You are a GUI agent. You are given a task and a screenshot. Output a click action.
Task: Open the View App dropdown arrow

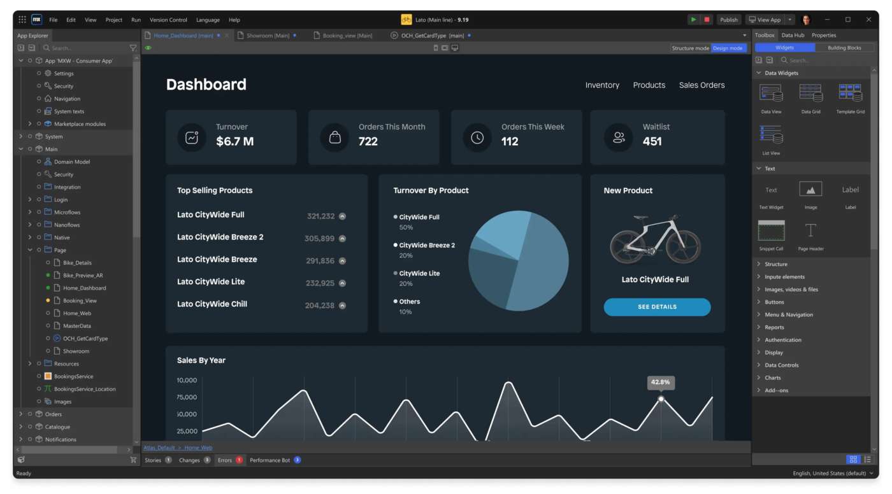[789, 20]
